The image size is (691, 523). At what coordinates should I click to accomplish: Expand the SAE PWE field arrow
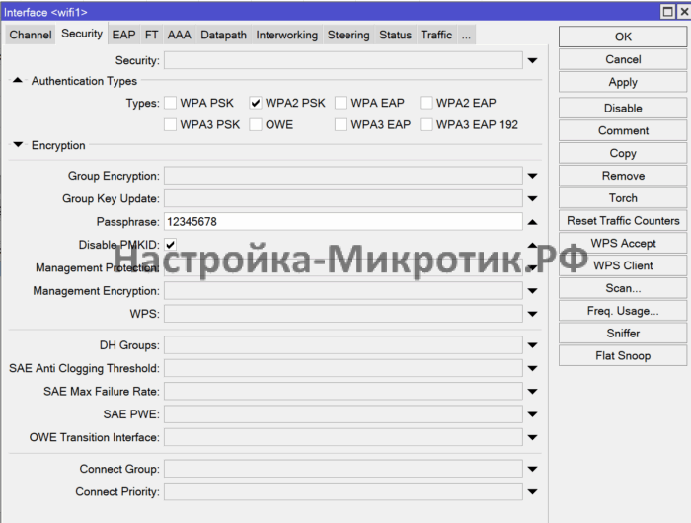(x=532, y=415)
